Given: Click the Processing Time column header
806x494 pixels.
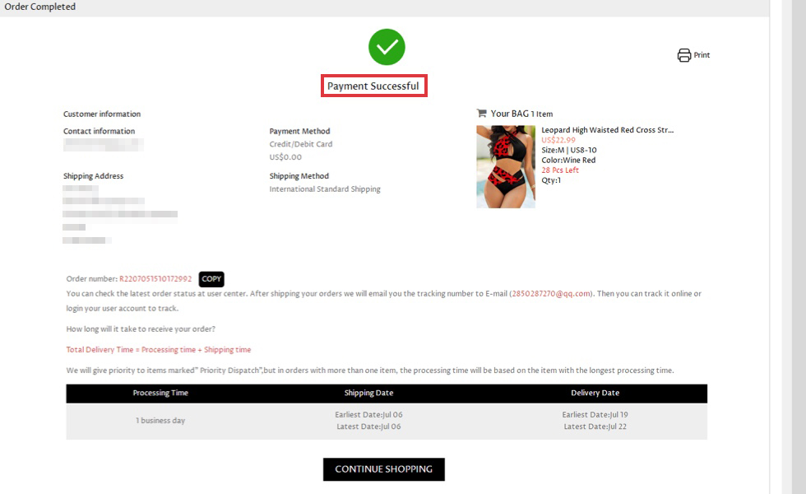Looking at the screenshot, I should pyautogui.click(x=160, y=394).
